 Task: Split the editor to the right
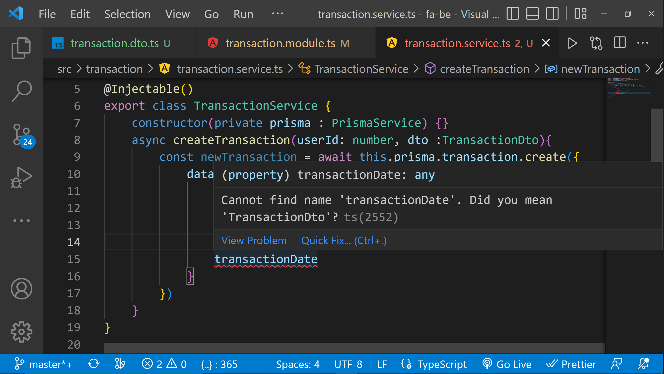[x=619, y=43]
